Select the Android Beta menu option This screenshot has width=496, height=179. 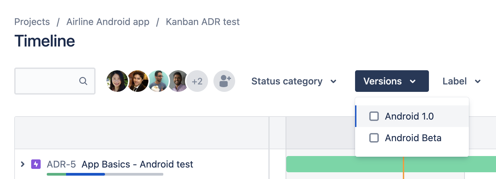coord(413,138)
